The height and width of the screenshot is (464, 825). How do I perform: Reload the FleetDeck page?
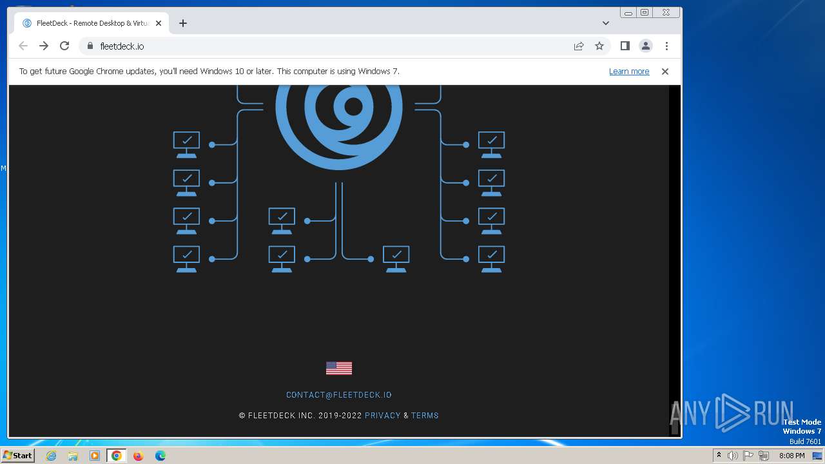pos(64,46)
